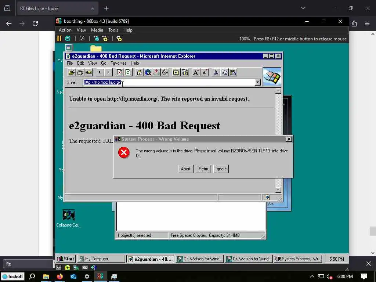This screenshot has height=282, width=376.
Task: Click the extensions puzzle icon
Action: click(x=354, y=23)
